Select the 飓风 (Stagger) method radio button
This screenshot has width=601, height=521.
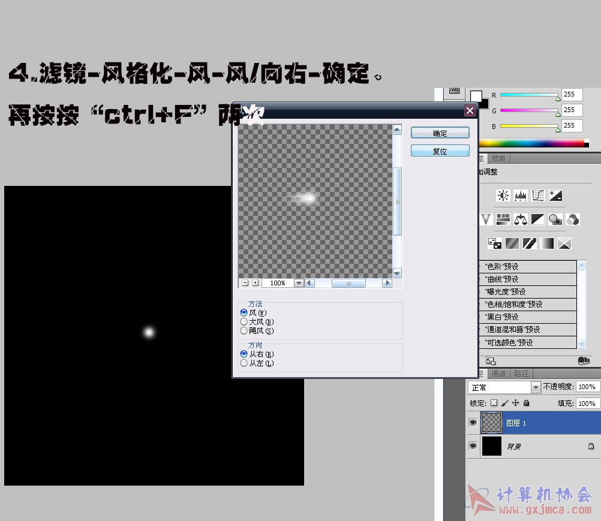(x=244, y=330)
